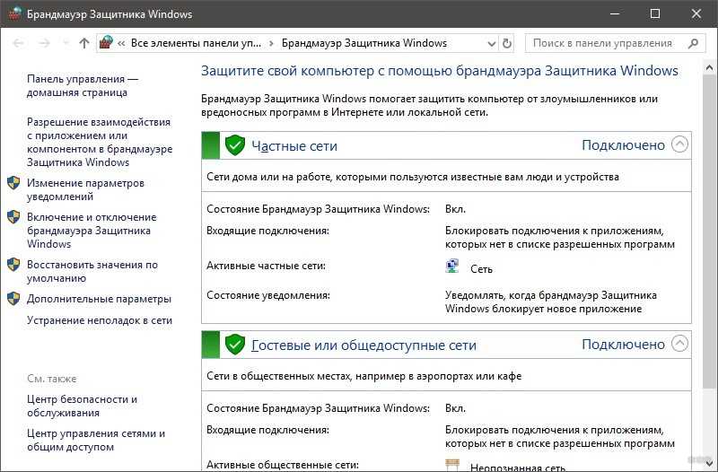Image resolution: width=718 pixels, height=472 pixels.
Task: Click 'Восстановить значения по умолчанию'
Action: click(92, 271)
